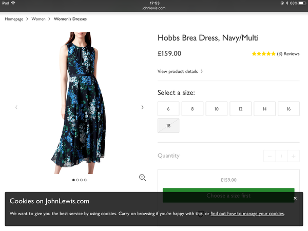Close the cookies banner
The width and height of the screenshot is (308, 231).
(x=295, y=198)
